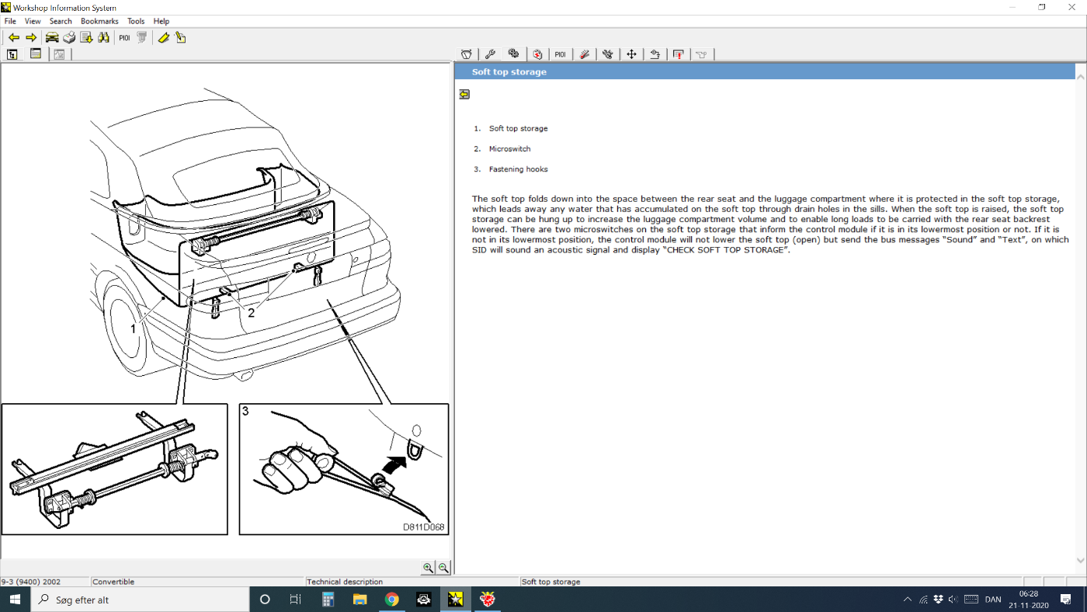Click 'Soft top storage' in the status bar
Viewport: 1087px width, 612px height.
[551, 582]
